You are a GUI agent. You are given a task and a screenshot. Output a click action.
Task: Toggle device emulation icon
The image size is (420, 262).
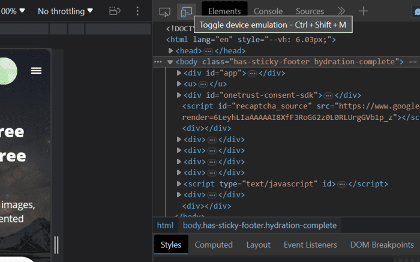(187, 11)
